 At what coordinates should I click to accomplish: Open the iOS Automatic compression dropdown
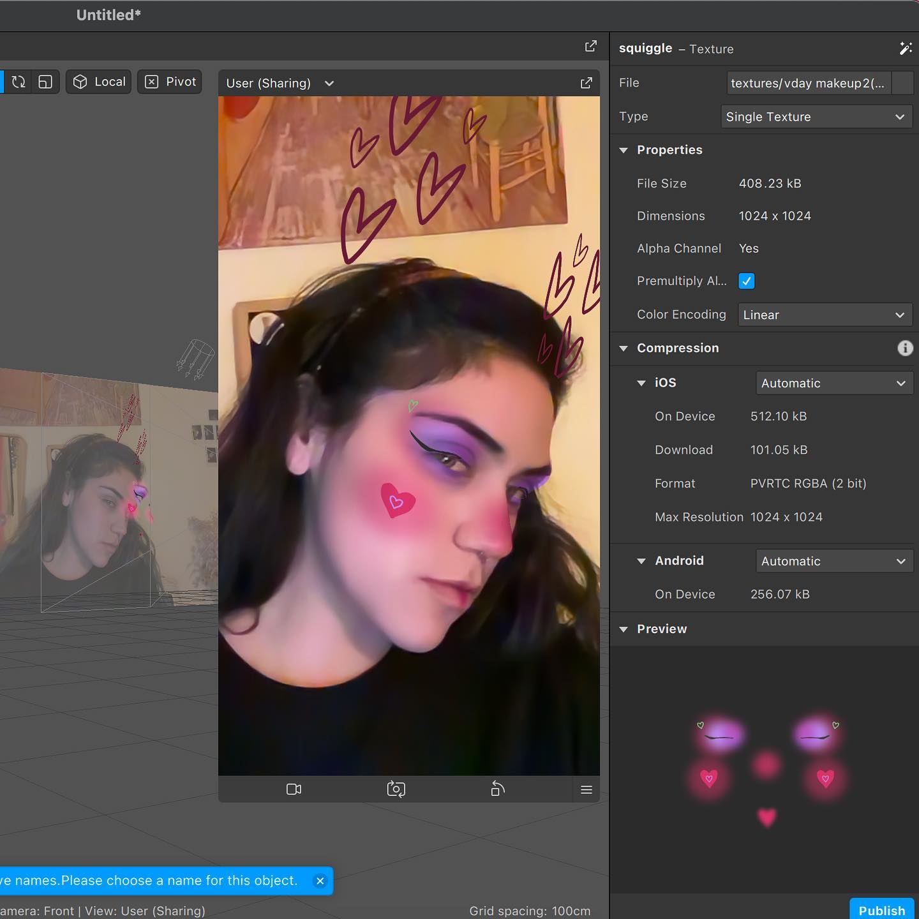(x=834, y=383)
